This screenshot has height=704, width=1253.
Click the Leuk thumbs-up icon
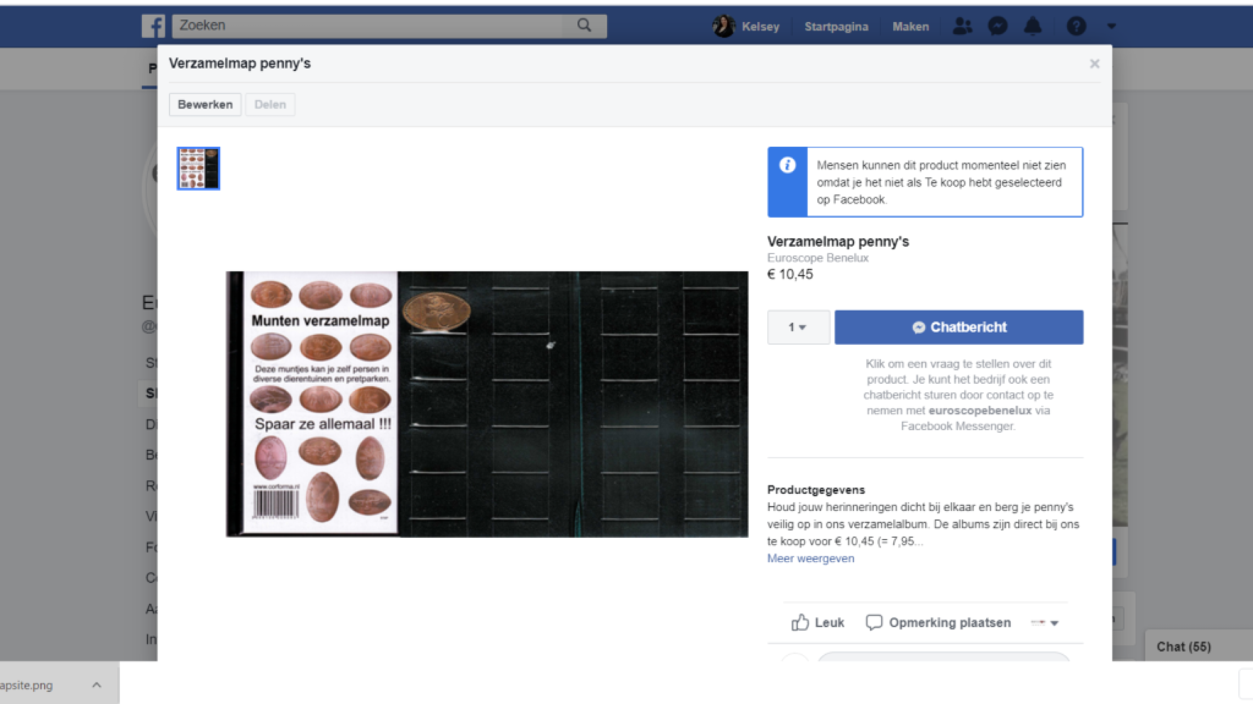pyautogui.click(x=800, y=622)
